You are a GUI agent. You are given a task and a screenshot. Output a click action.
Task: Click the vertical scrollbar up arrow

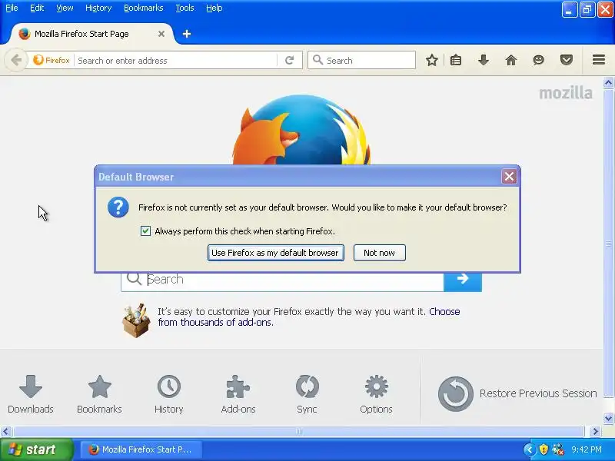point(608,83)
